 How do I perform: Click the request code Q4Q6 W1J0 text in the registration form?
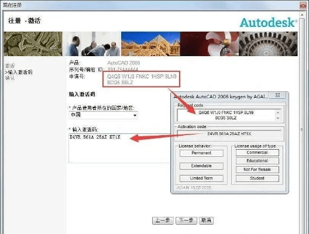(x=142, y=79)
